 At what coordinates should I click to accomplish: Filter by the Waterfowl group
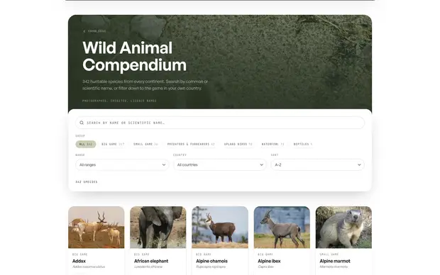pyautogui.click(x=273, y=144)
